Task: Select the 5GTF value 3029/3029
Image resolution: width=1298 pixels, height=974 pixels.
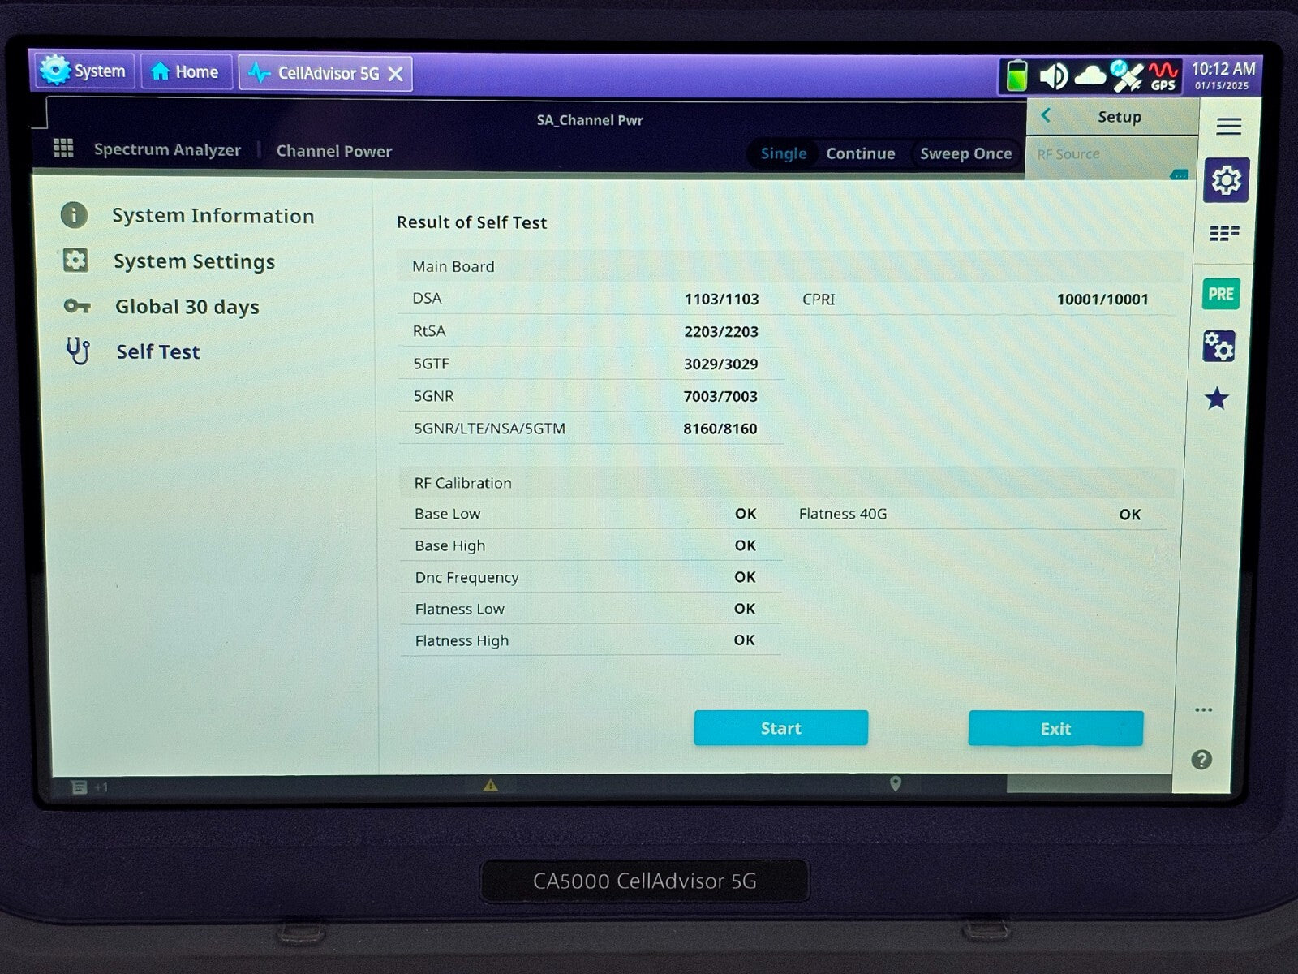Action: 720,364
